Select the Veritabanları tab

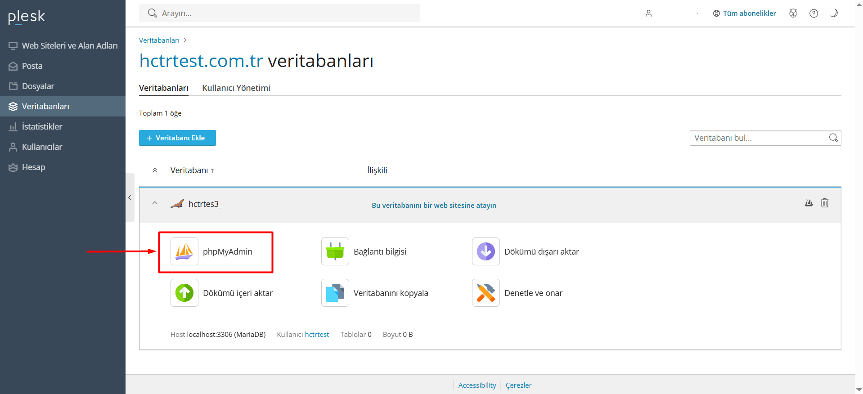(164, 88)
